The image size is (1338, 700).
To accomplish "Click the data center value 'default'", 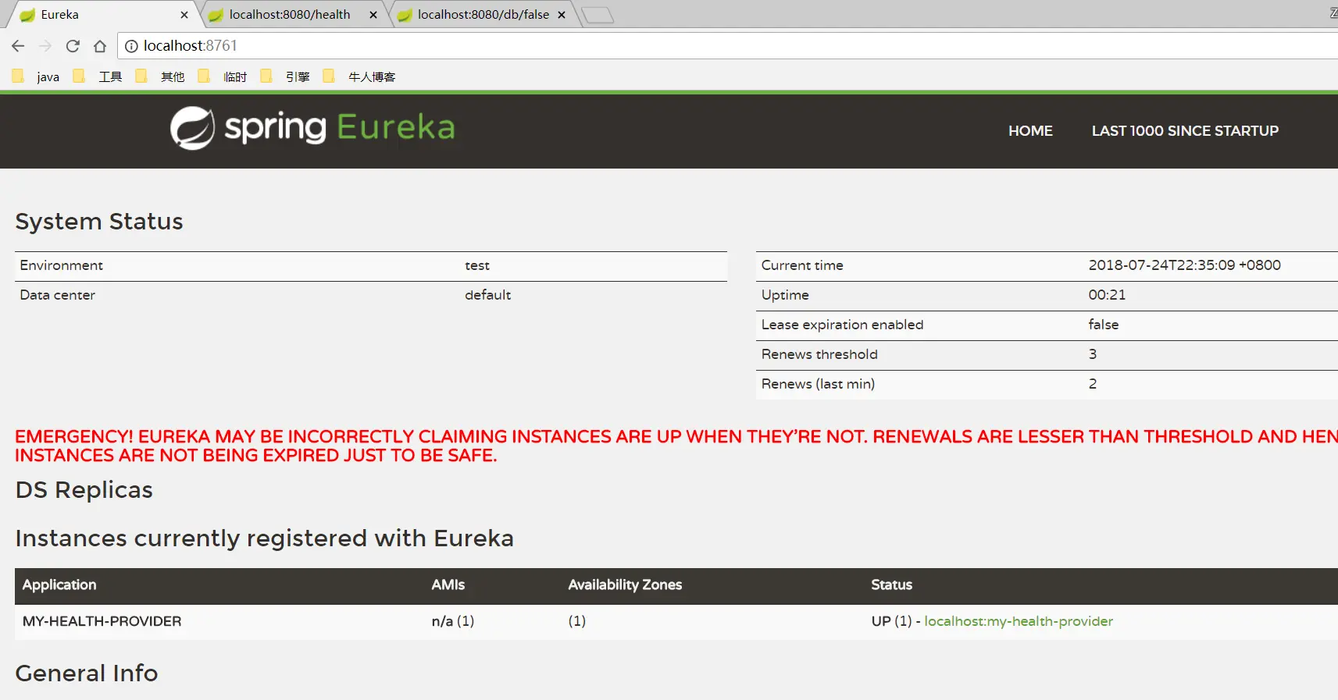I will pyautogui.click(x=488, y=295).
